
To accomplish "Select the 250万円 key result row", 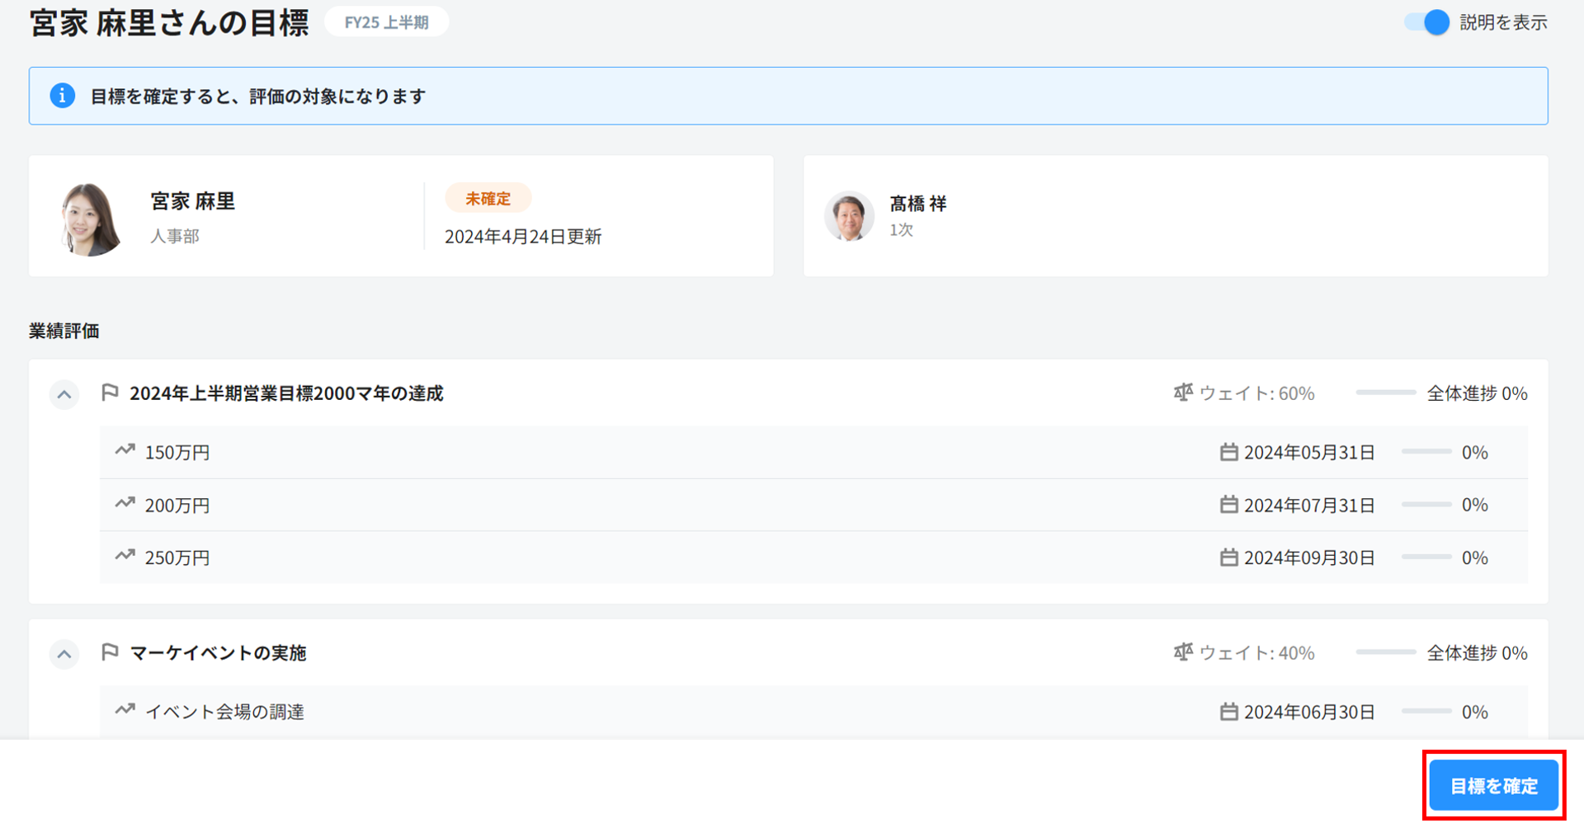I will (177, 558).
